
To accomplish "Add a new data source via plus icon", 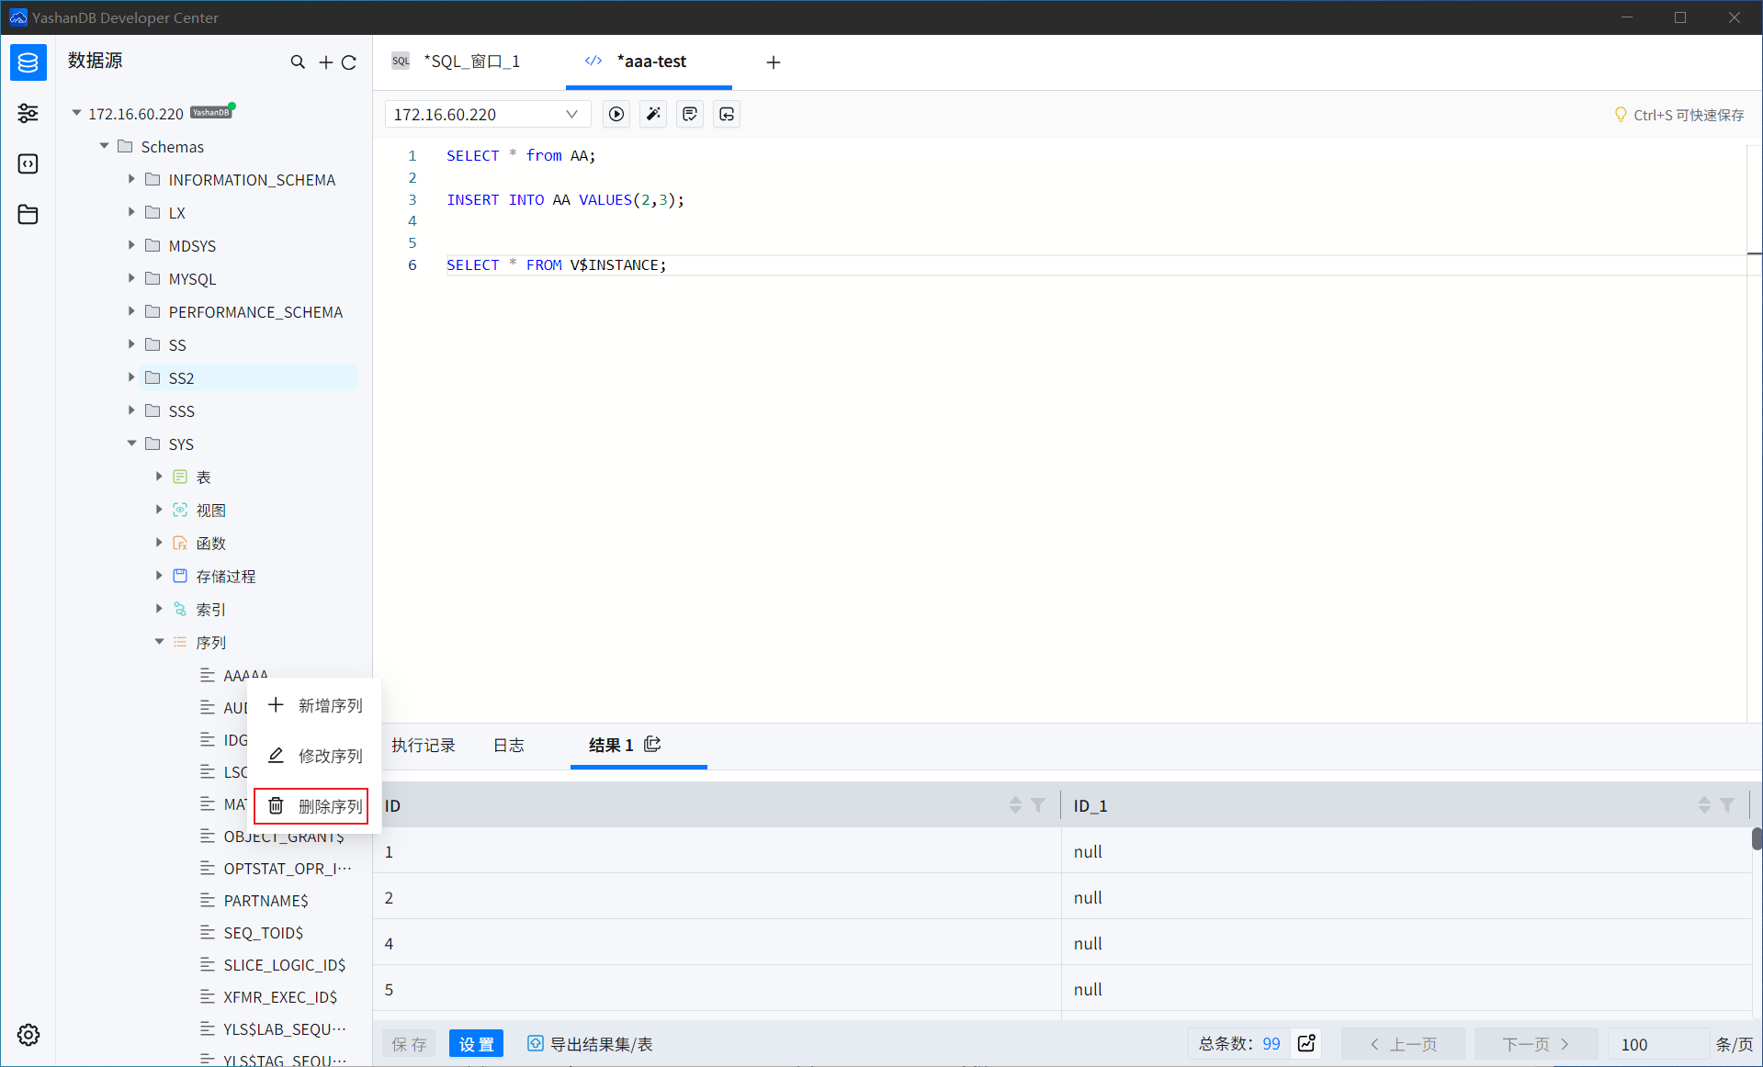I will 325,62.
